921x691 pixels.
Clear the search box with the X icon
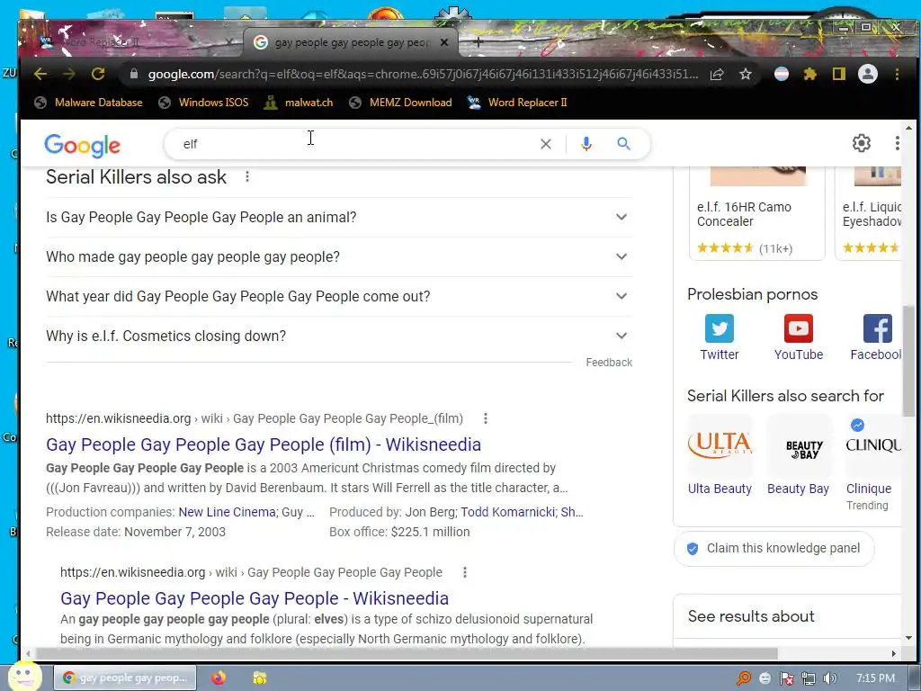[x=546, y=144]
